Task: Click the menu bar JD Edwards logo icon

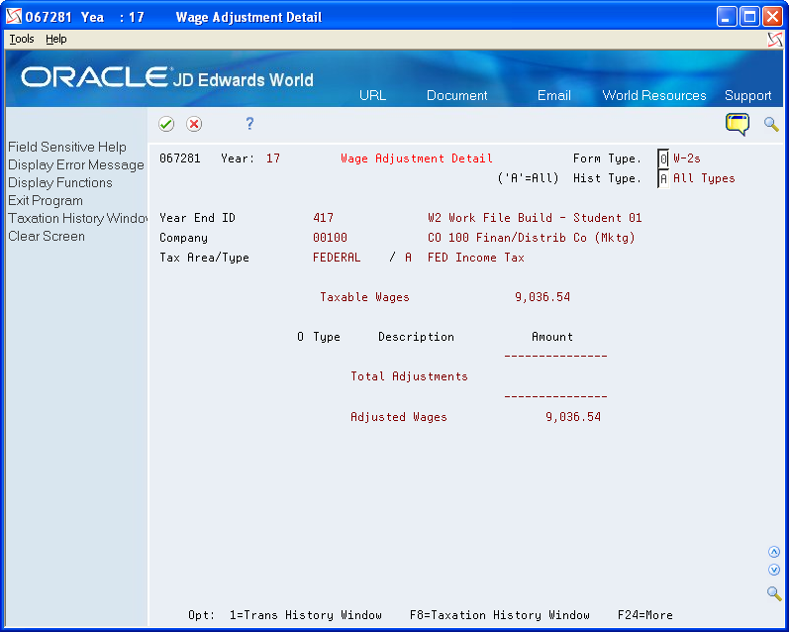Action: pos(775,40)
